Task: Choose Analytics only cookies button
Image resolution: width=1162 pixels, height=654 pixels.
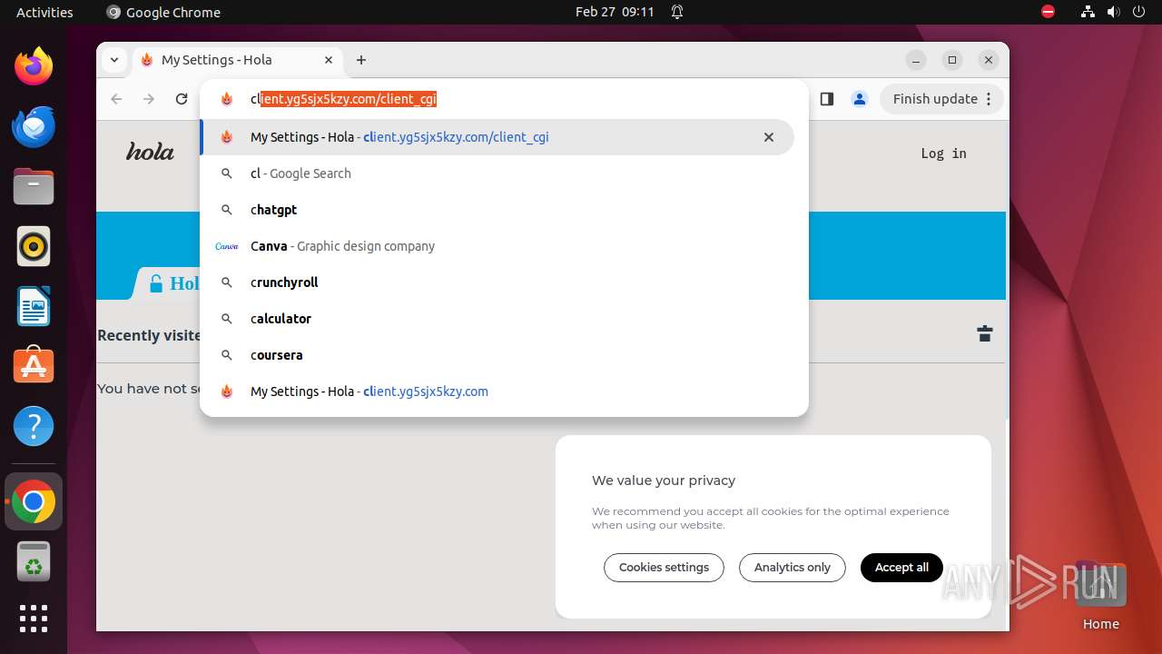Action: pos(792,568)
